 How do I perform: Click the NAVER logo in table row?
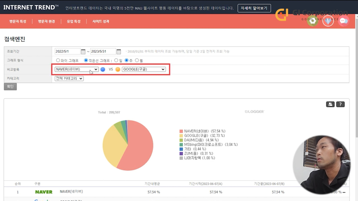coord(44,192)
